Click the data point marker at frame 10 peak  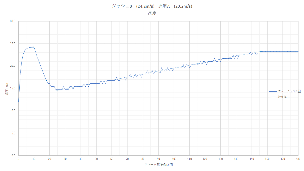pyautogui.click(x=34, y=47)
